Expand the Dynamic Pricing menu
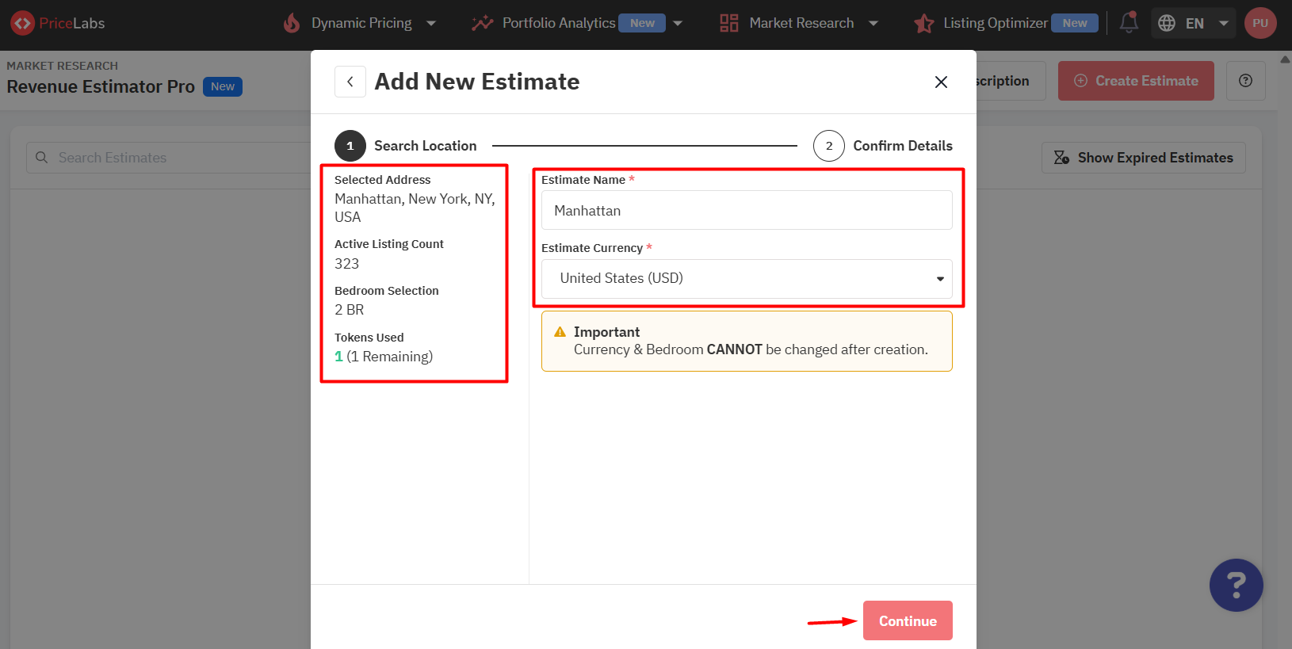The width and height of the screenshot is (1292, 649). [x=361, y=23]
